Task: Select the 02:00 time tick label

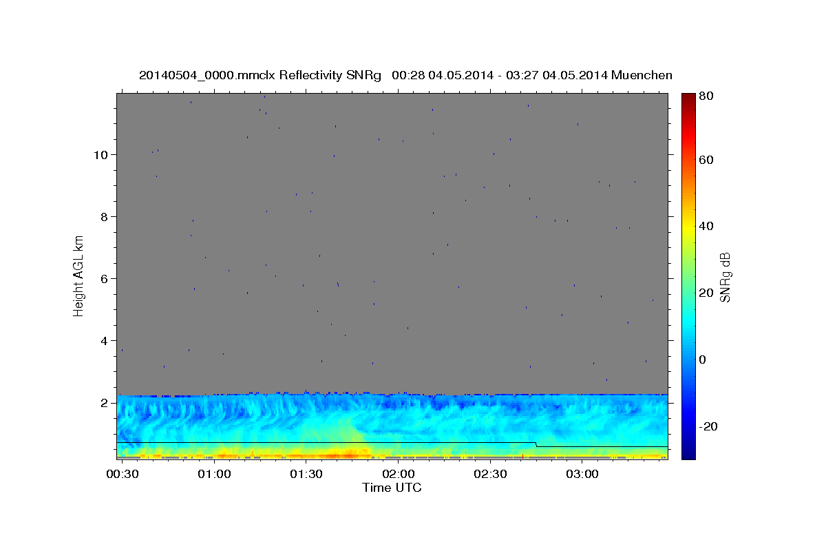Action: coord(399,475)
